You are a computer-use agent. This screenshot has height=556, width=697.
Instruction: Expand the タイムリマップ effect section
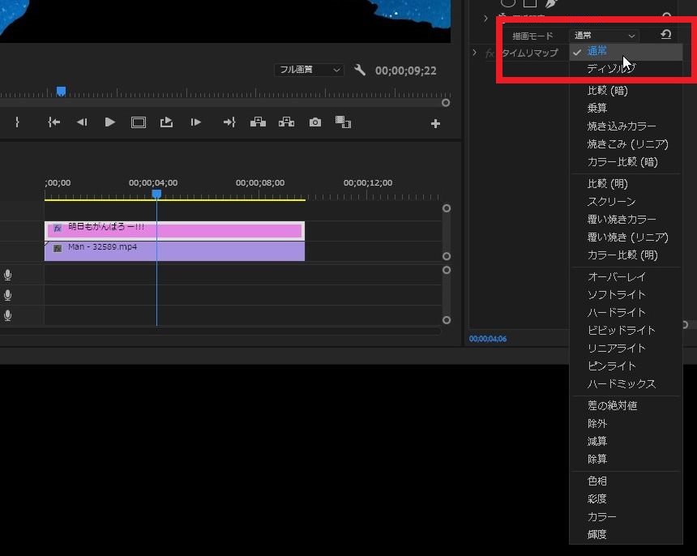[475, 53]
